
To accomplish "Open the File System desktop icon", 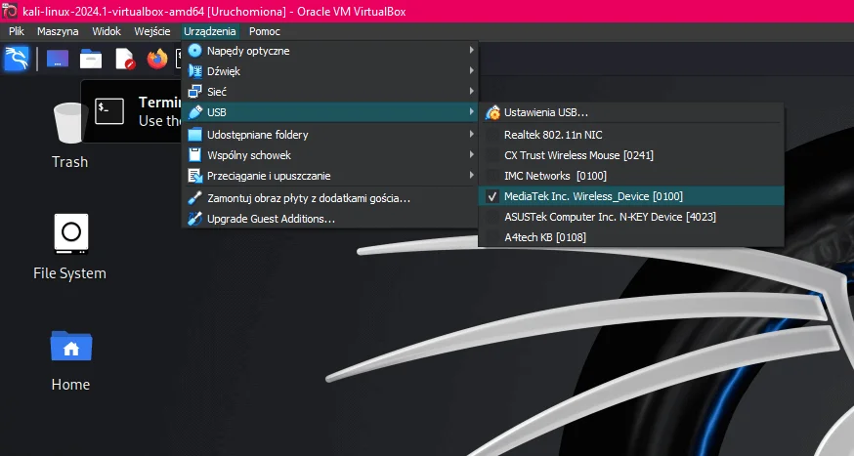I will (70, 233).
